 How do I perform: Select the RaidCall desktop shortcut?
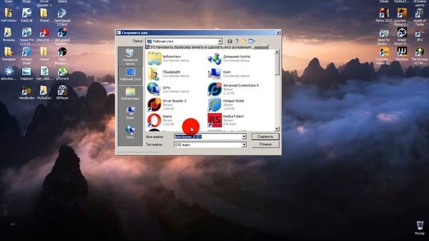point(27,15)
